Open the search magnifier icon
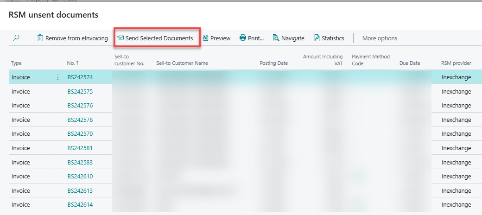The width and height of the screenshot is (482, 215). pos(16,38)
